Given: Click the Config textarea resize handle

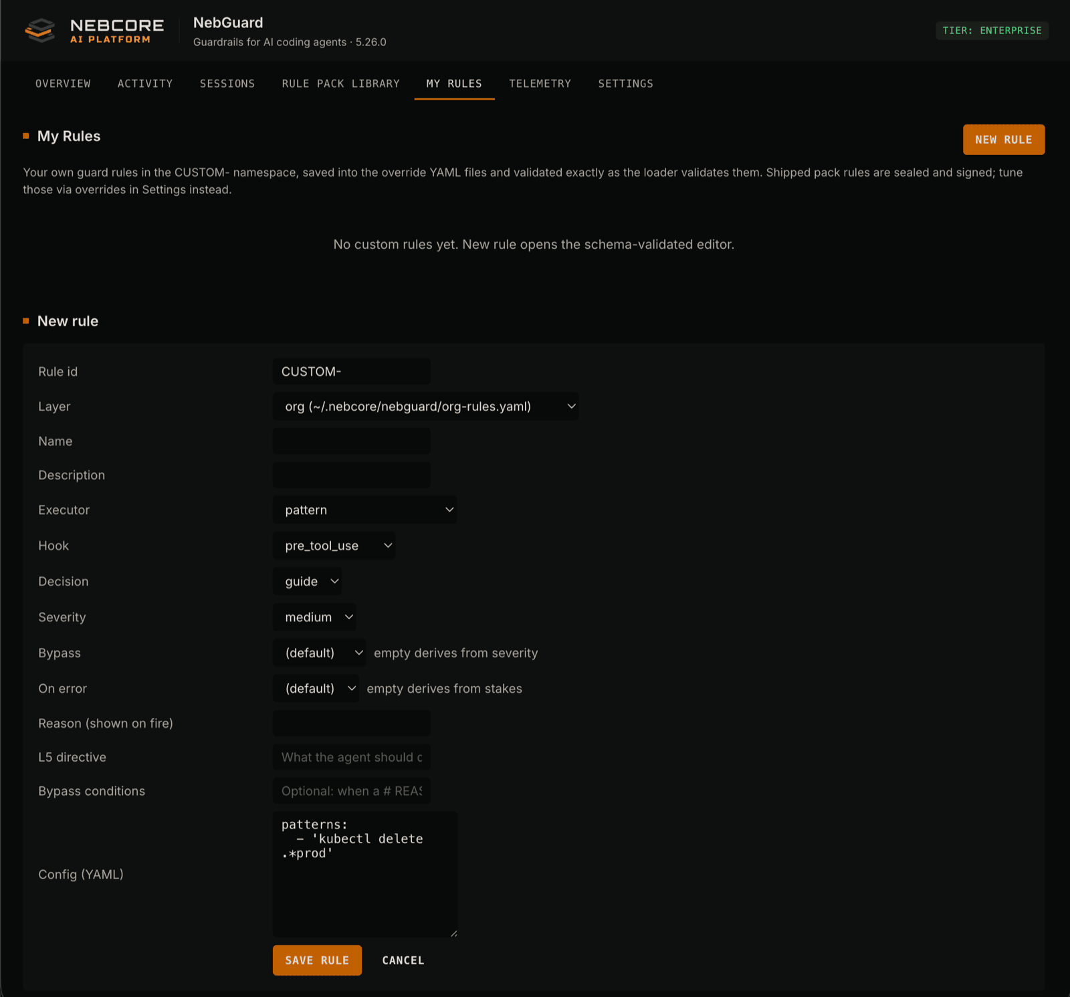Looking at the screenshot, I should [453, 933].
